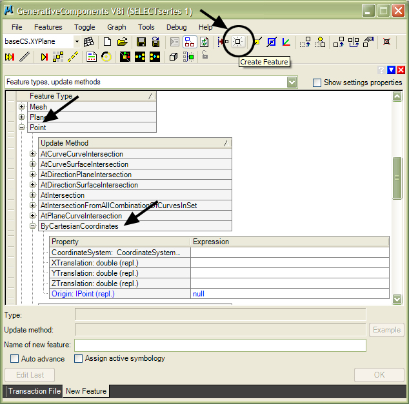
Task: Click the dotted square with blue arrow icon
Action: click(305, 42)
